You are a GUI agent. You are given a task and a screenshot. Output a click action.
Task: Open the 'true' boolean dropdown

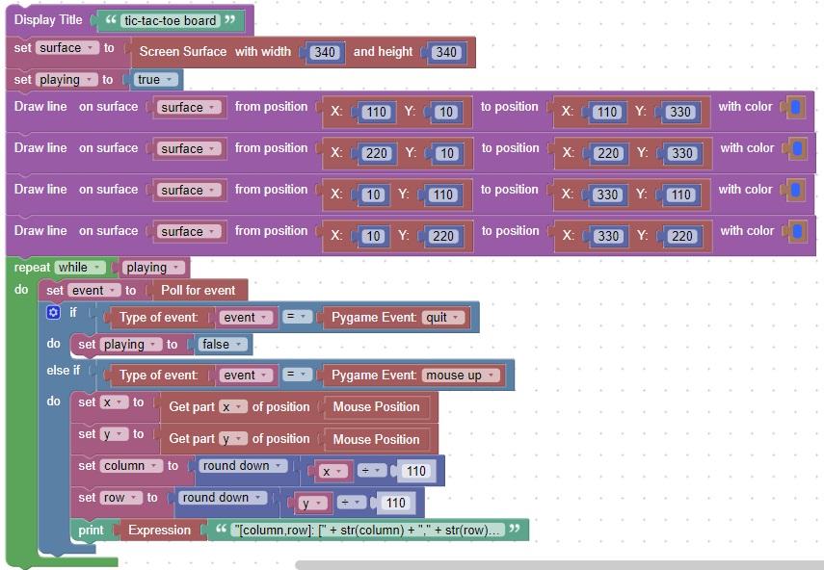tap(156, 80)
